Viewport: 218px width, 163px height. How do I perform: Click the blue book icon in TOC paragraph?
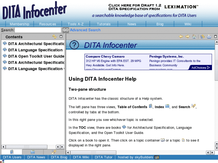124,127
